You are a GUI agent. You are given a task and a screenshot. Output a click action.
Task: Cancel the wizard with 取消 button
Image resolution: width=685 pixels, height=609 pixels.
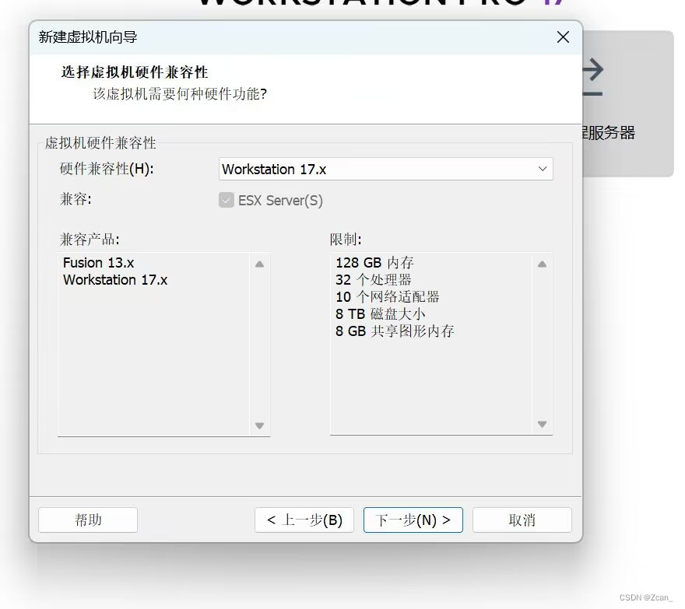pos(522,520)
